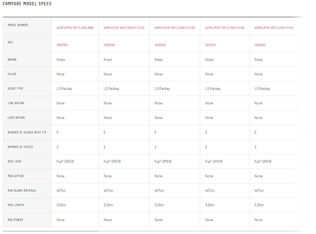The height and width of the screenshot is (234, 316).
Task: Click the Model Number row header
Action: (18, 25)
